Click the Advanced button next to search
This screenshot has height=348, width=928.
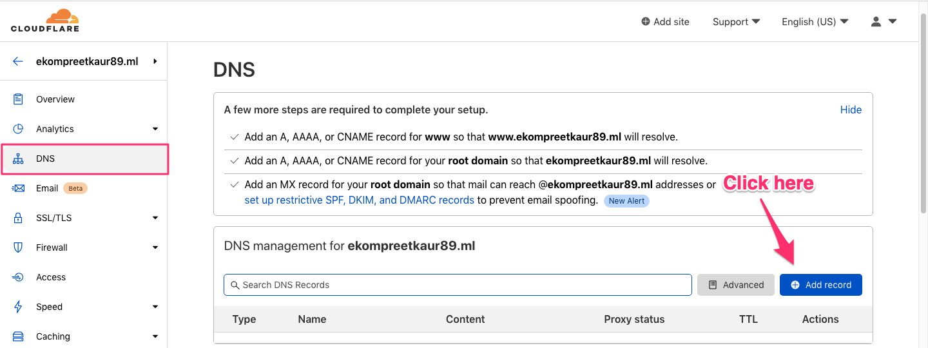pos(736,285)
